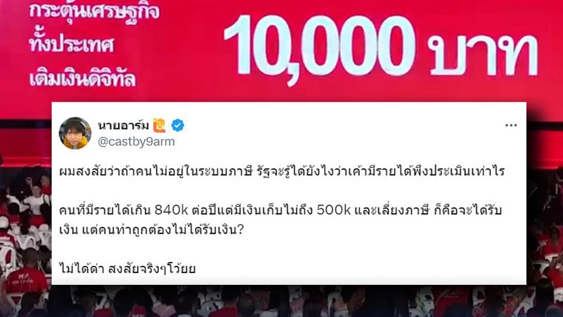Click the large 10,000 number
This screenshot has width=563, height=317.
319,48
